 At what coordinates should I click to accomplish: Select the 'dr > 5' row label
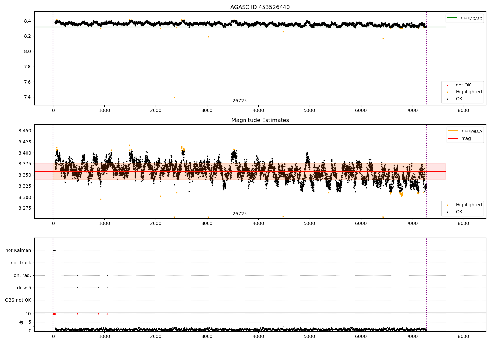(24, 288)
